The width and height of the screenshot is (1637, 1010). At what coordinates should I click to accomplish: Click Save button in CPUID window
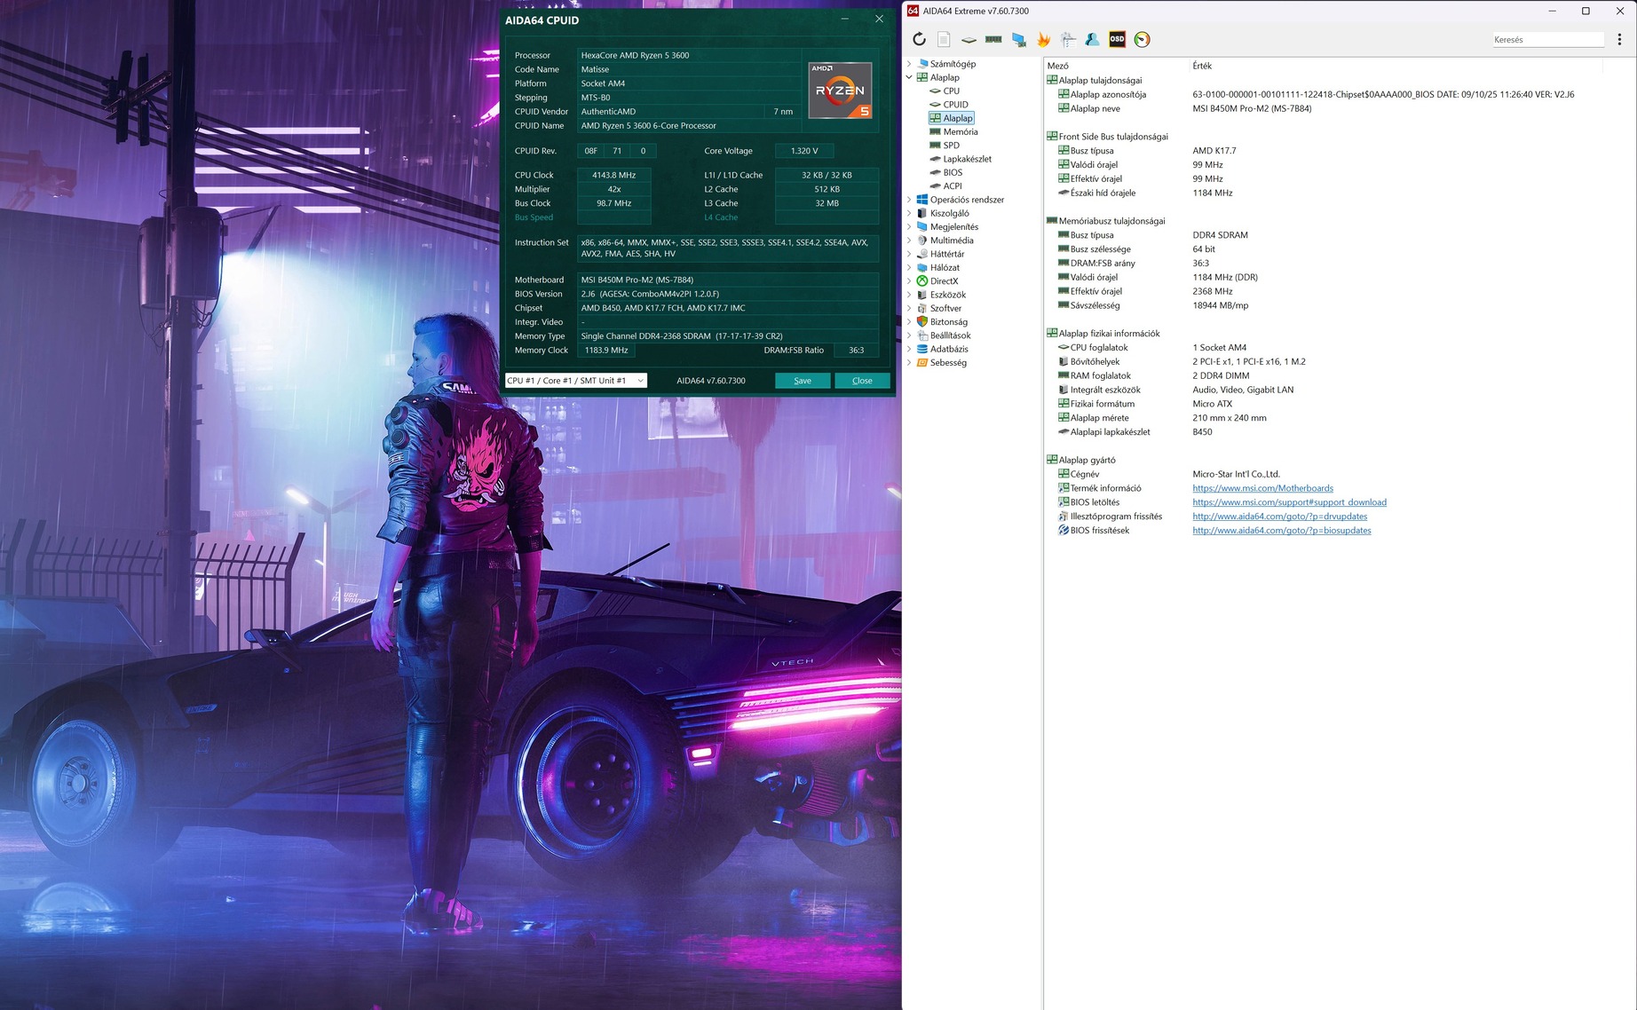point(803,381)
